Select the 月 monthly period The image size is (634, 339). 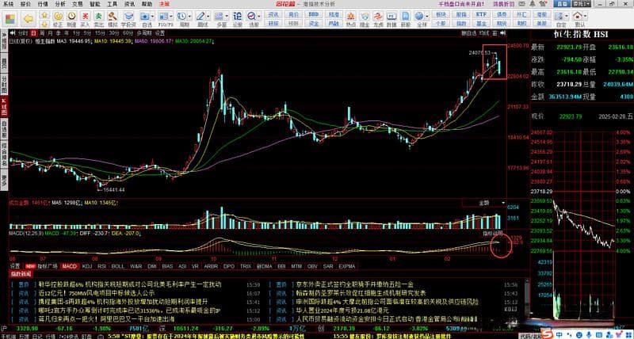50,32
